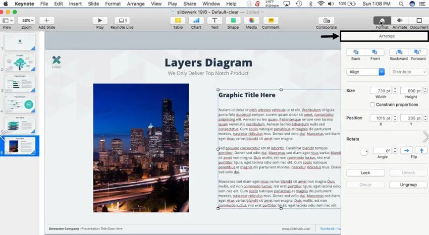The height and width of the screenshot is (235, 429).
Task: Open the View options dropdown
Action: click(x=8, y=21)
